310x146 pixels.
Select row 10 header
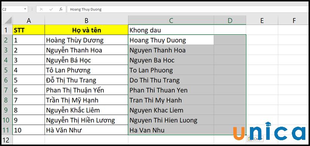(7, 120)
